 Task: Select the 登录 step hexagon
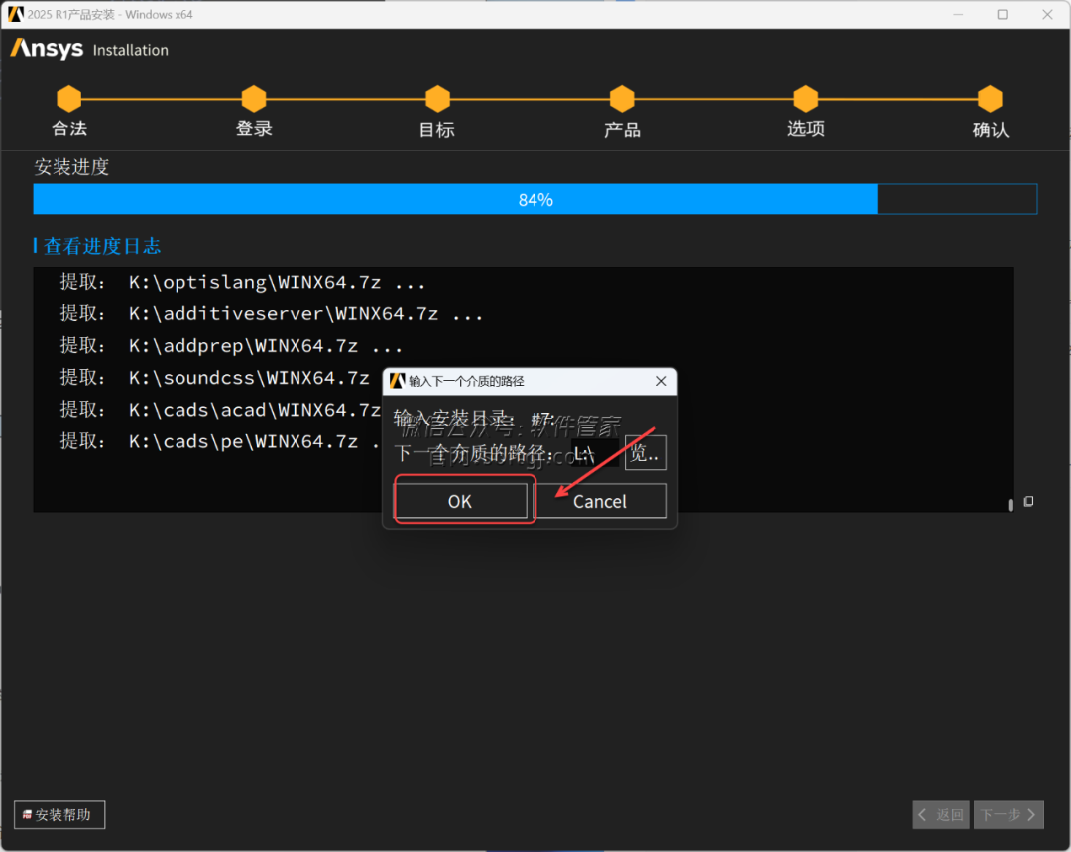(x=254, y=99)
